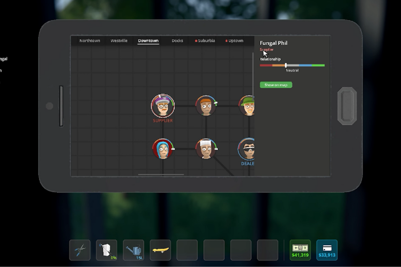401x267 pixels.
Task: Open the Westville region tab
Action: click(x=119, y=41)
